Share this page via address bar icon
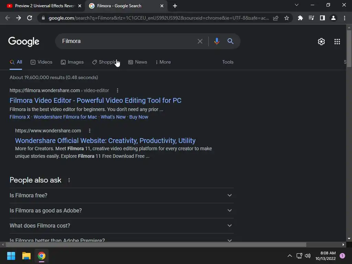Screen dimensions: 352x264 click(x=276, y=18)
